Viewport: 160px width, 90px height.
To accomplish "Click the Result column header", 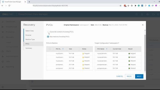I will 130,49.
